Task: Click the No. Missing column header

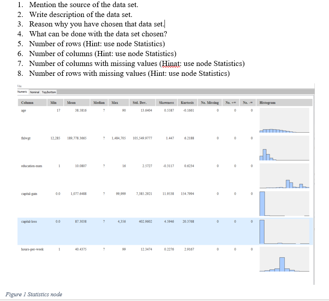Action: click(x=210, y=102)
